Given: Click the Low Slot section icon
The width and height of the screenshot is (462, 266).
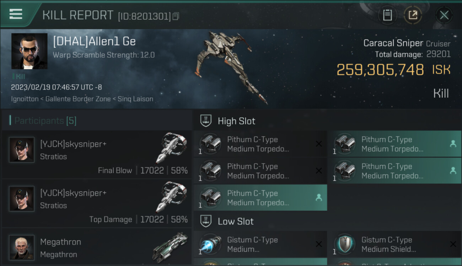Looking at the screenshot, I should pyautogui.click(x=206, y=221).
